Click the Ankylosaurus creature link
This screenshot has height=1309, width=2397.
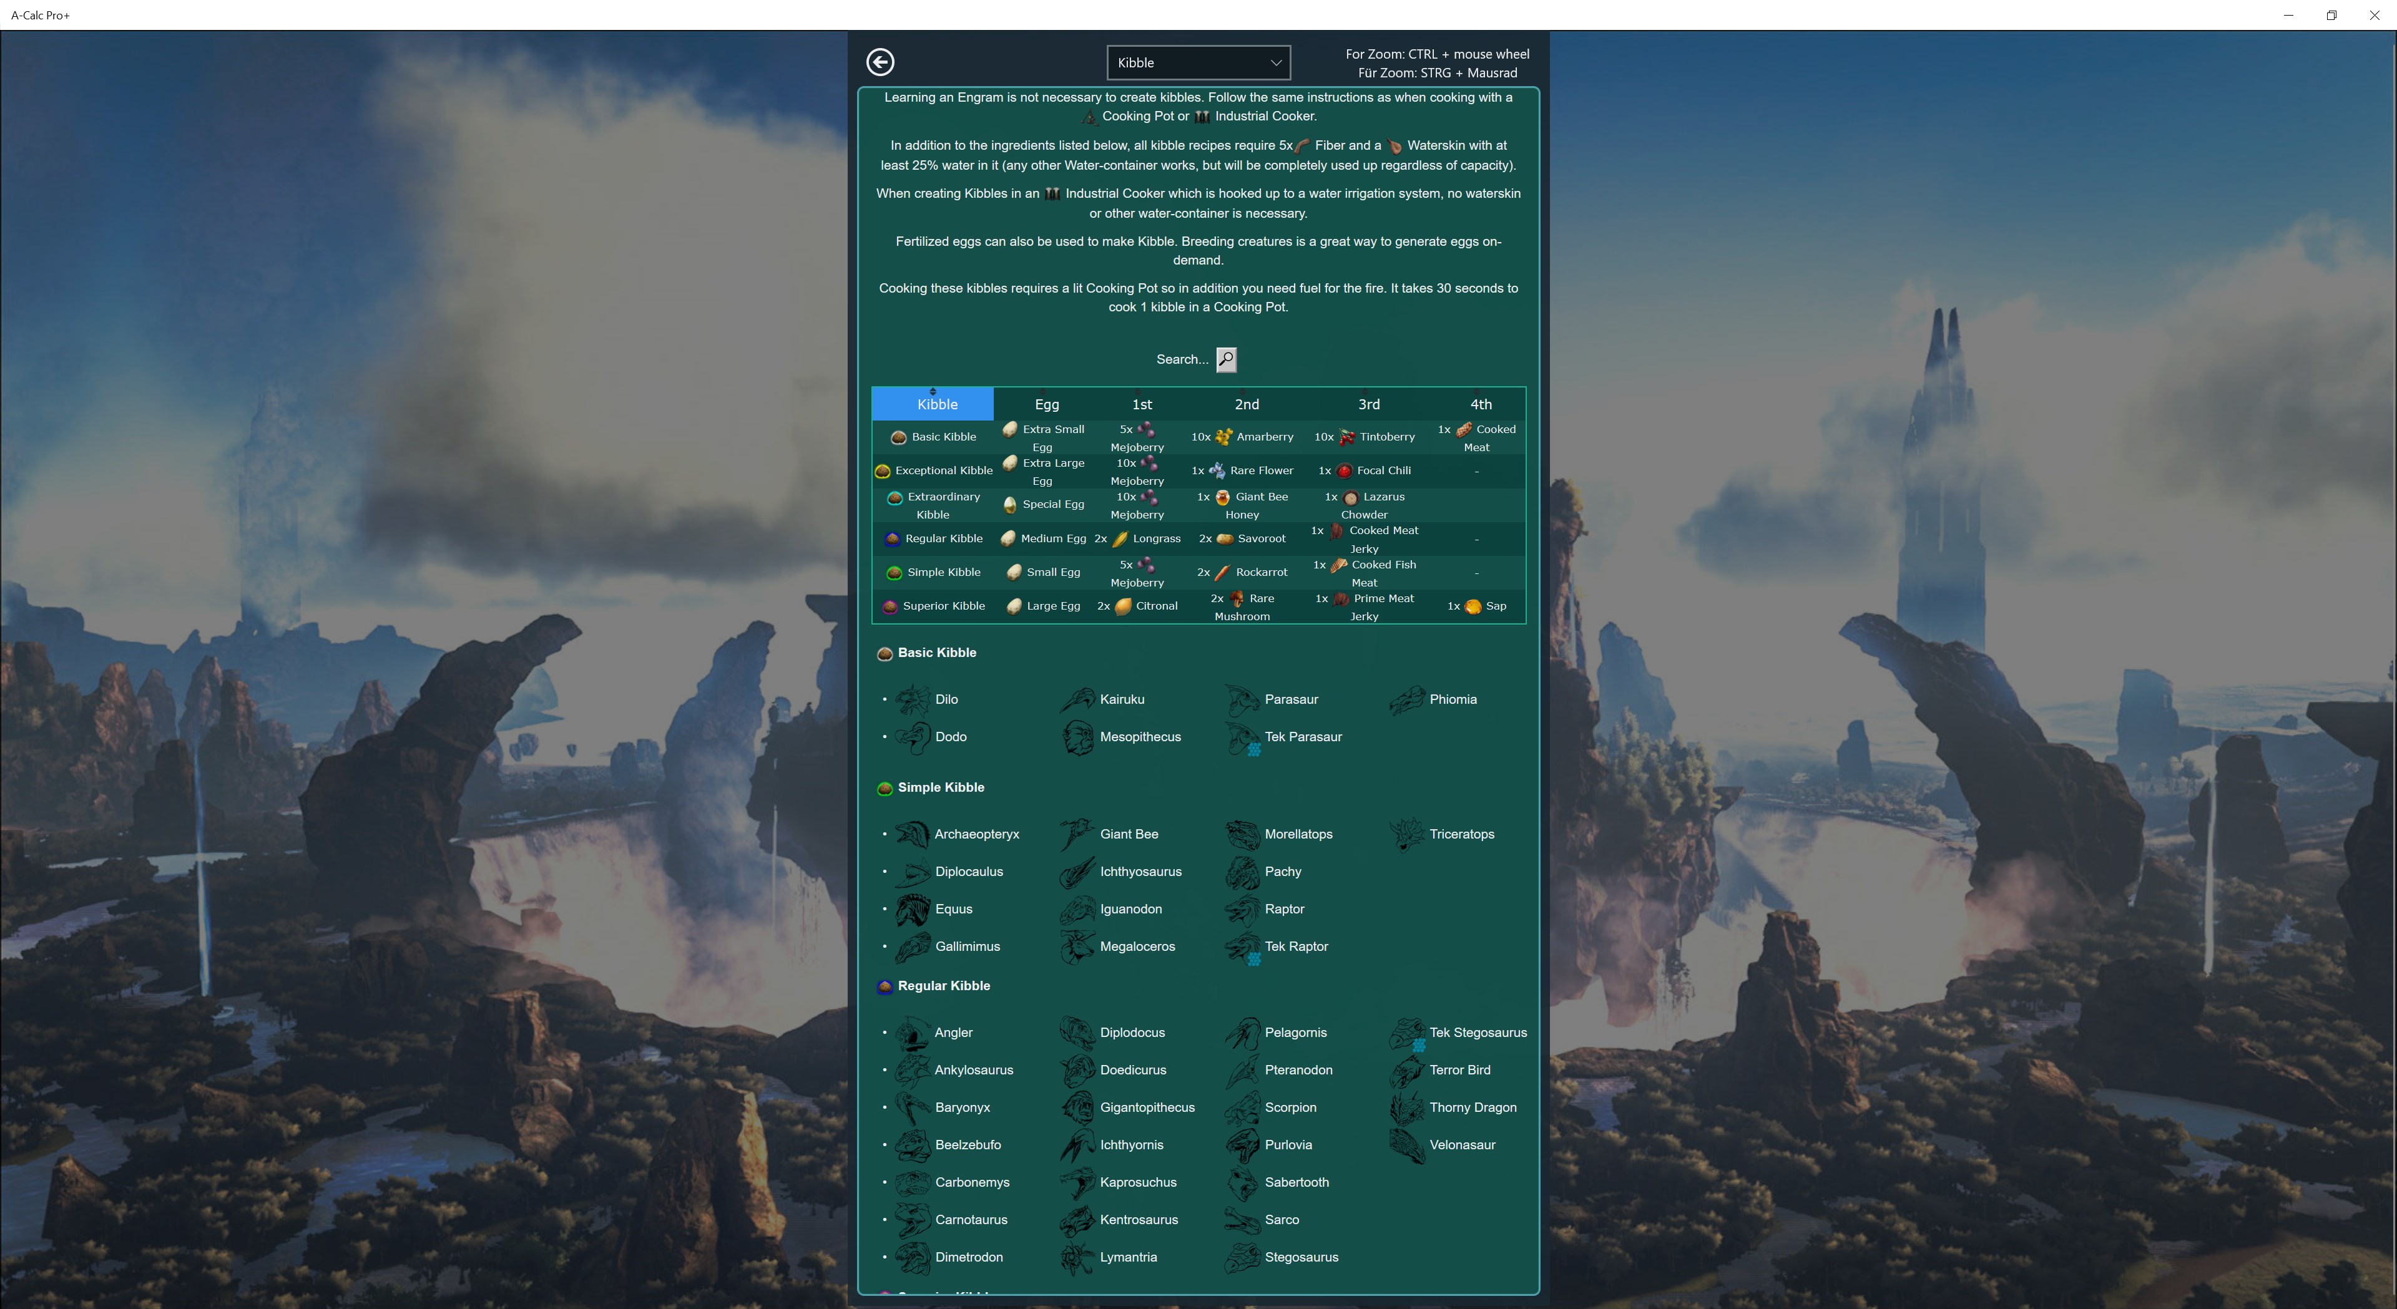coord(973,1070)
